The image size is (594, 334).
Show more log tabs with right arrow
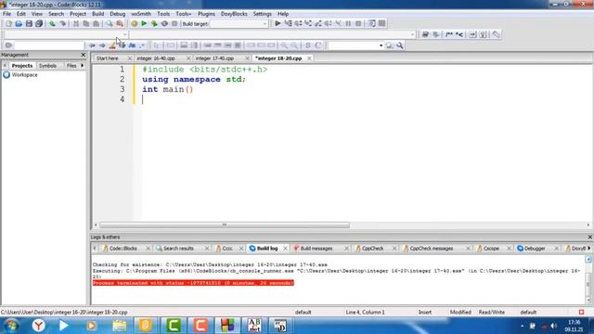pos(589,248)
